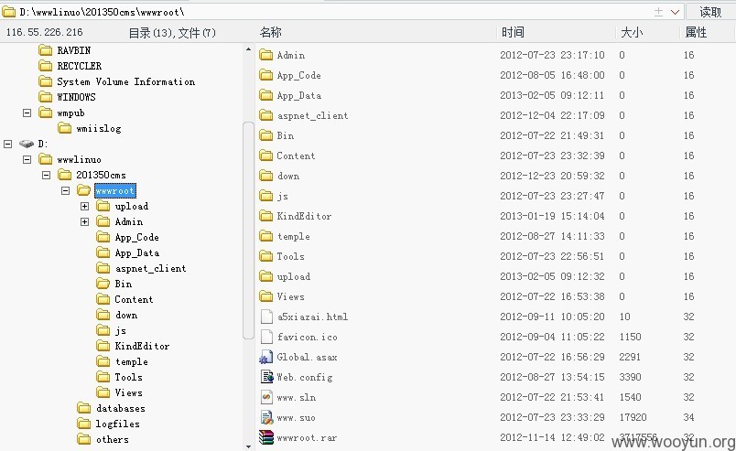The width and height of the screenshot is (736, 451).
Task: Select App_Data folder in tree
Action: (x=137, y=253)
